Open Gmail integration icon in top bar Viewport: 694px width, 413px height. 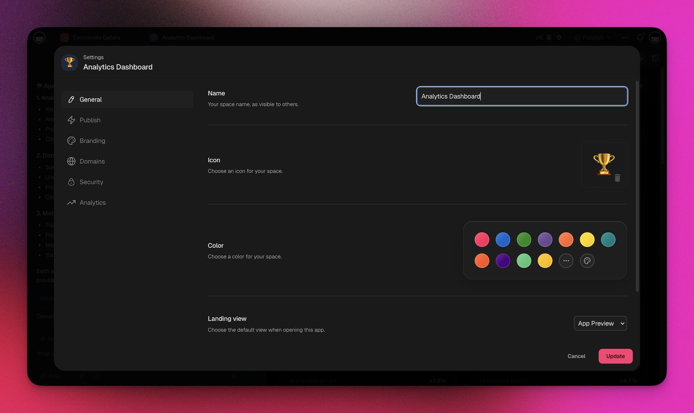click(x=538, y=38)
